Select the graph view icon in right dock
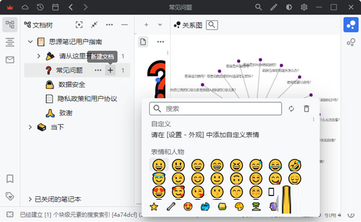 [x=351, y=25]
